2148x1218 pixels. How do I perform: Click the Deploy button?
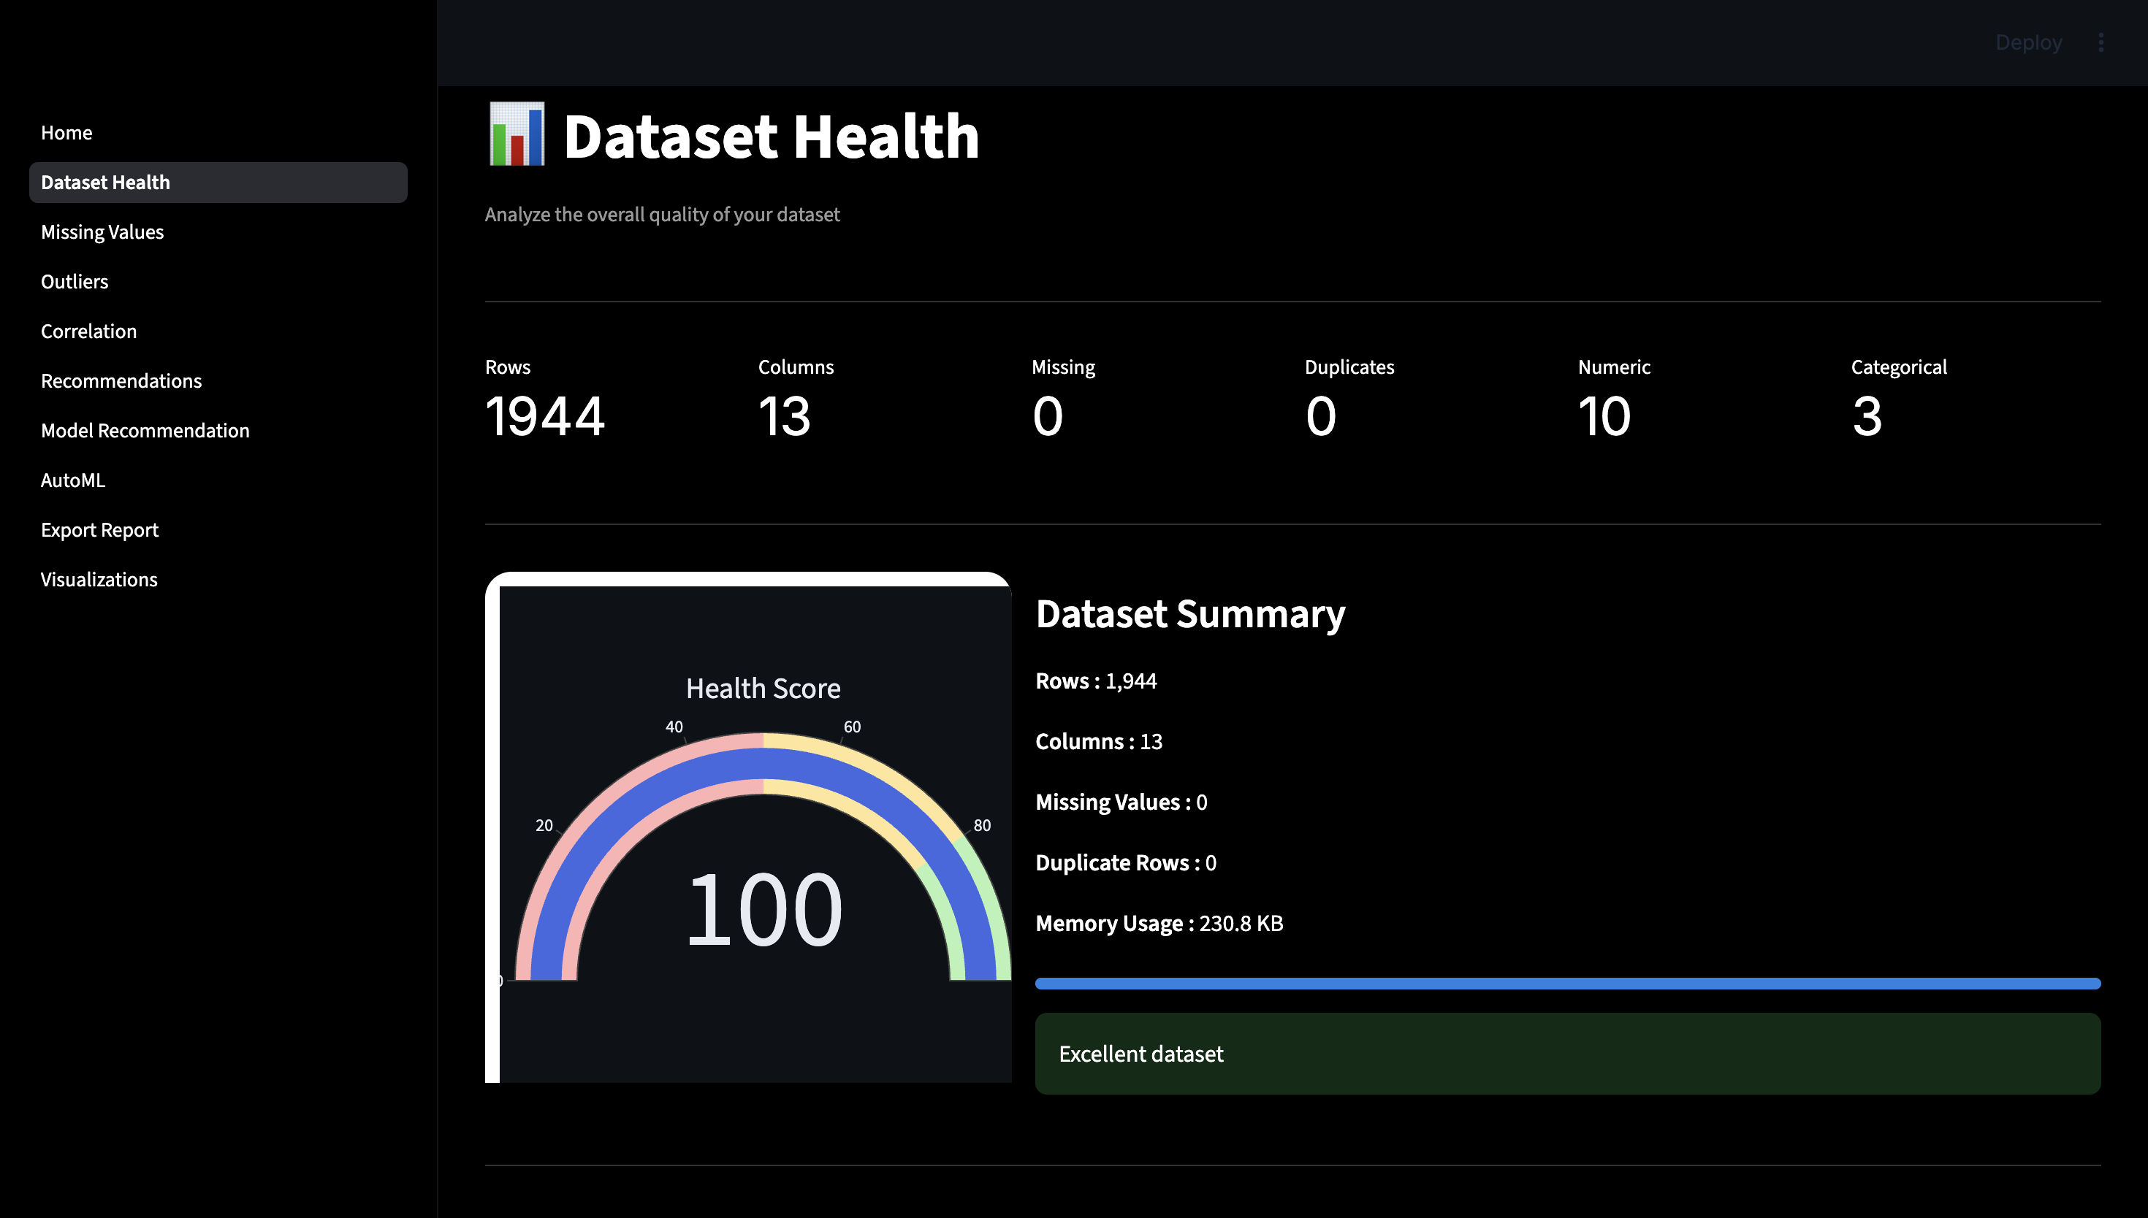pos(2027,42)
